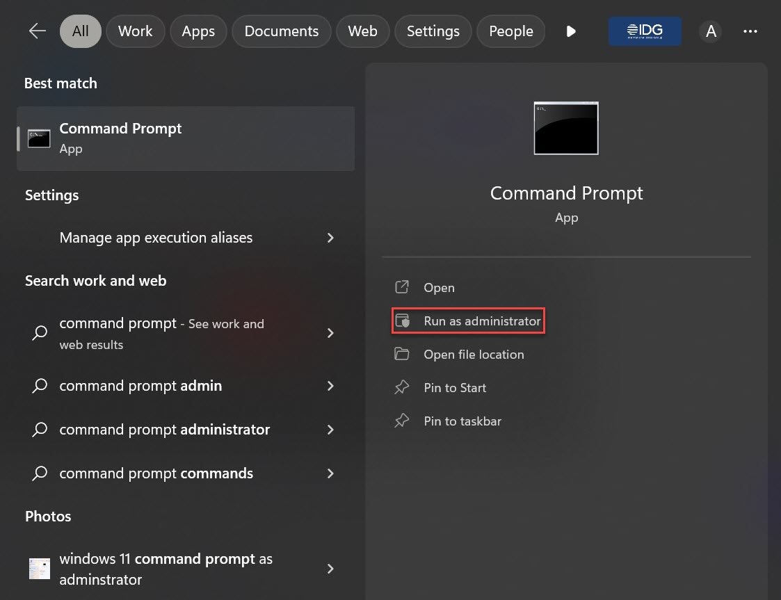Image resolution: width=781 pixels, height=600 pixels.
Task: Open the account avatar labeled A
Action: tap(711, 31)
